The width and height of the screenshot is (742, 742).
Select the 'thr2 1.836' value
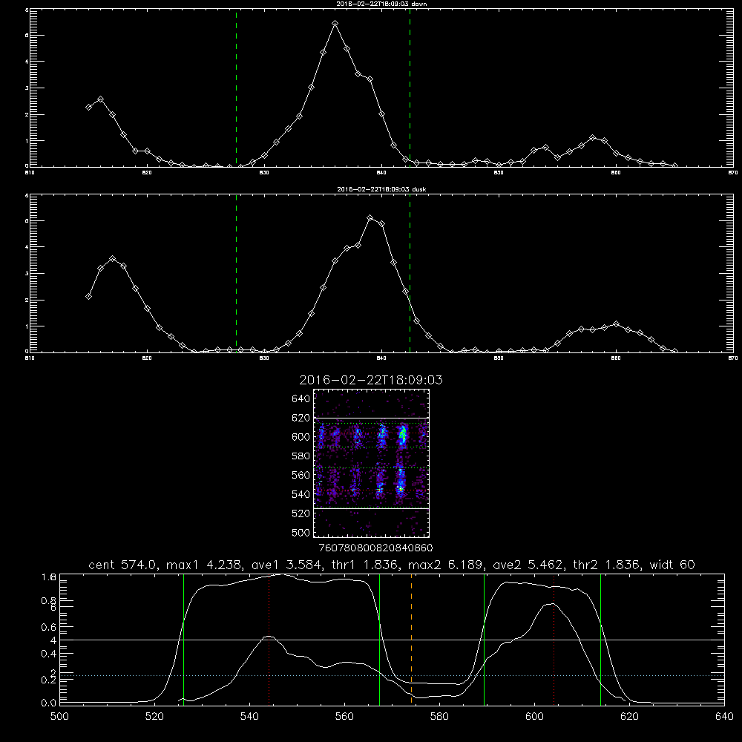pos(606,565)
